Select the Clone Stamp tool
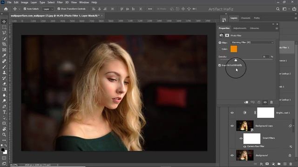This screenshot has width=298, height=167. (x=4, y=72)
